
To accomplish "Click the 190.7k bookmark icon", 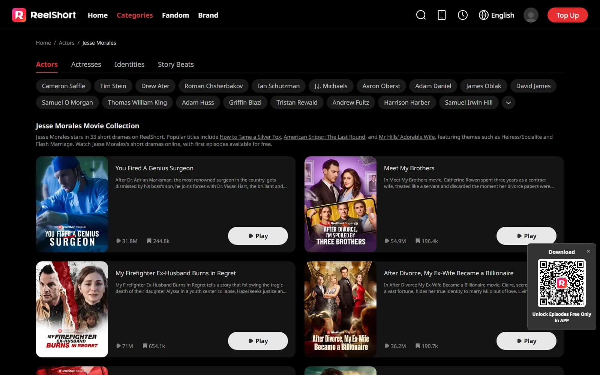I will point(418,346).
